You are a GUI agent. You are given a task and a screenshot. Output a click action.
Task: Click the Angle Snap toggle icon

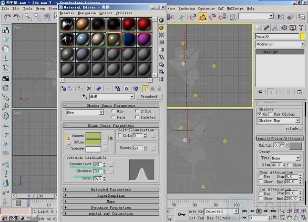coord(203,17)
